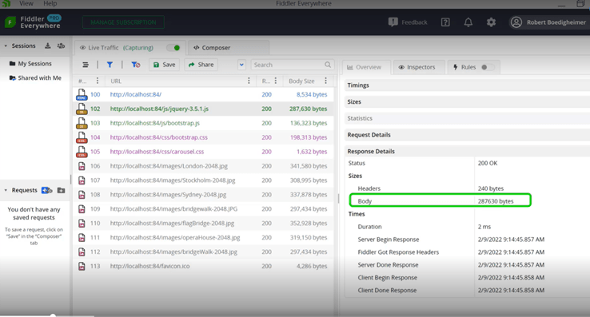Open Body Size column options menu
The width and height of the screenshot is (590, 317).
(x=325, y=81)
